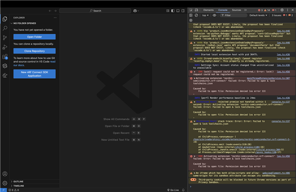This screenshot has width=296, height=192.
Task: Toggle the Secondary Side Bar
Action: (183, 11)
